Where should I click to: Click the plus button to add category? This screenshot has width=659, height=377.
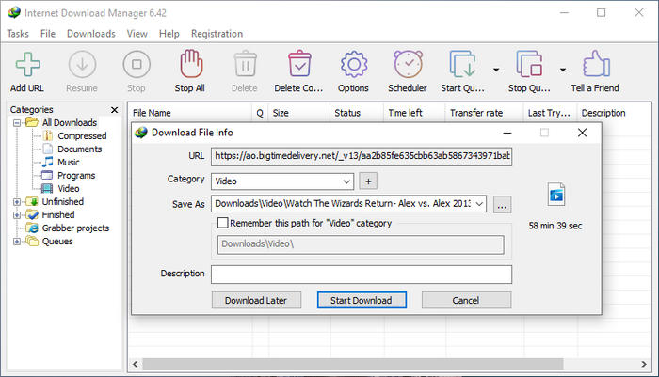(368, 181)
